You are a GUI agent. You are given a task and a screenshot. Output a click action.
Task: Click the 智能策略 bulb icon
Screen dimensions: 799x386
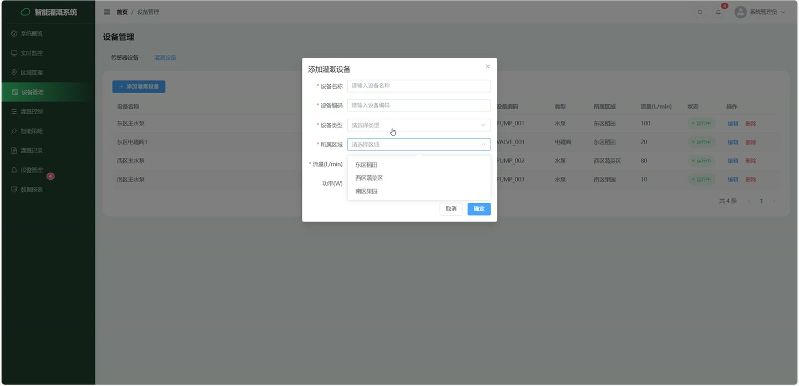pos(14,131)
